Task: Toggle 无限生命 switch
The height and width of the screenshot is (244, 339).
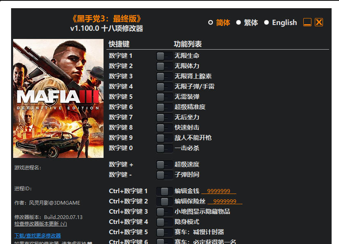Action: click(164, 56)
